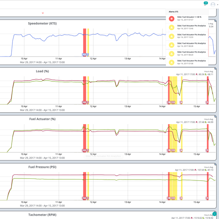Click the 'M' marker on Speedometer chart
The width and height of the screenshot is (219, 219).
click(88, 54)
